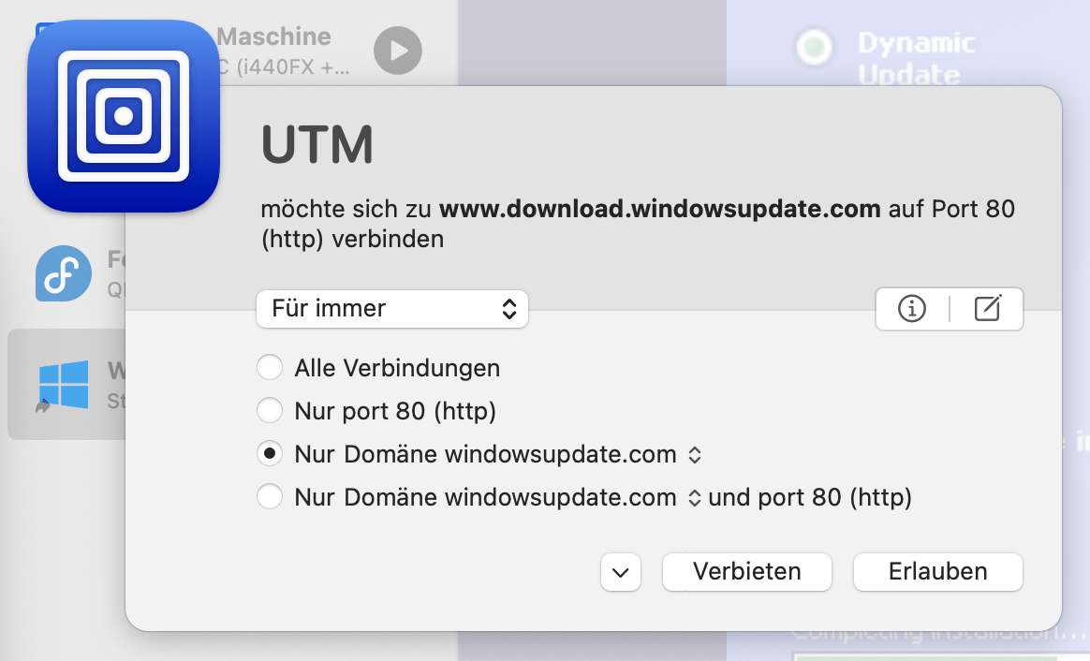Open the Für immer duration dropdown
Viewport: 1090px width, 661px height.
[391, 308]
